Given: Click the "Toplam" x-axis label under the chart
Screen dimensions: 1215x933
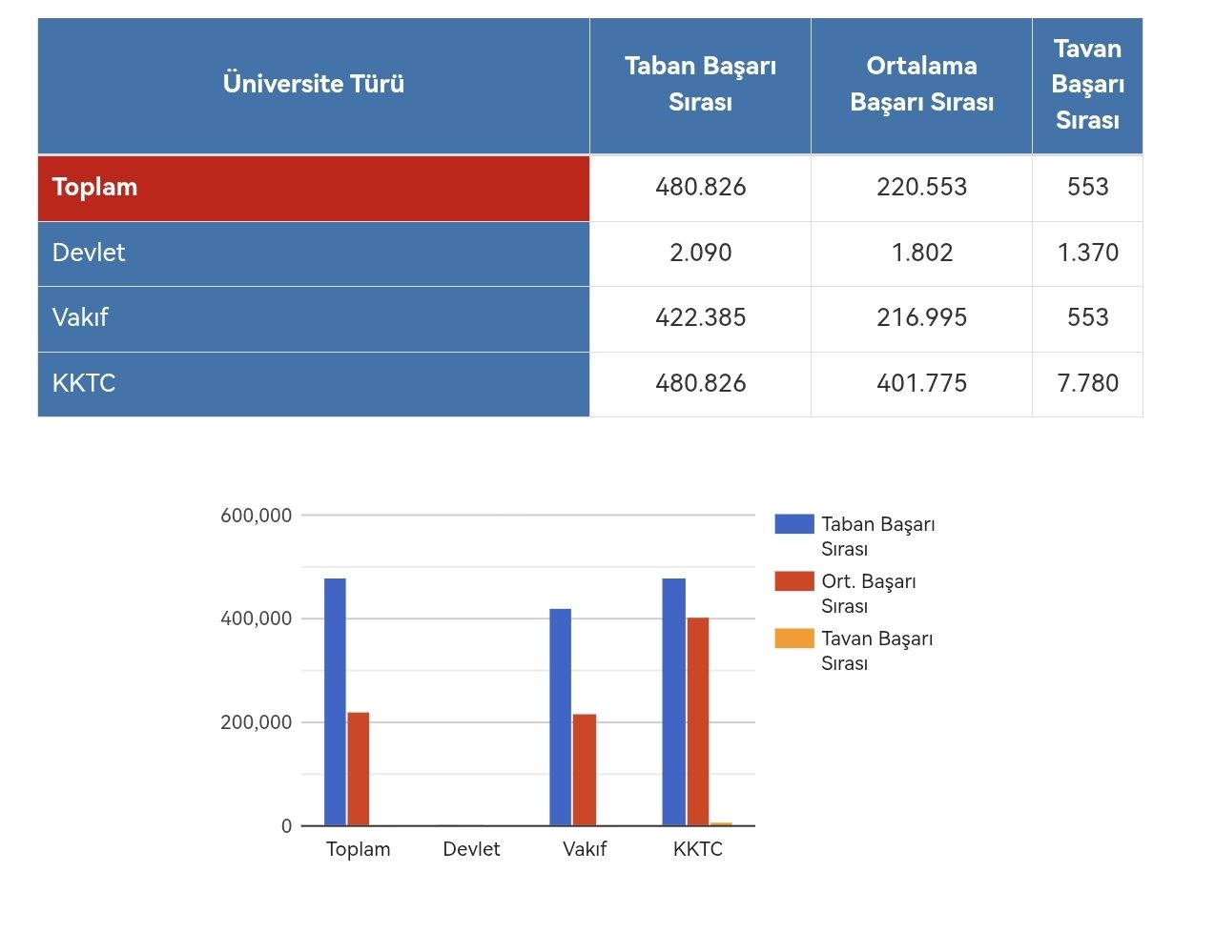Looking at the screenshot, I should (359, 849).
